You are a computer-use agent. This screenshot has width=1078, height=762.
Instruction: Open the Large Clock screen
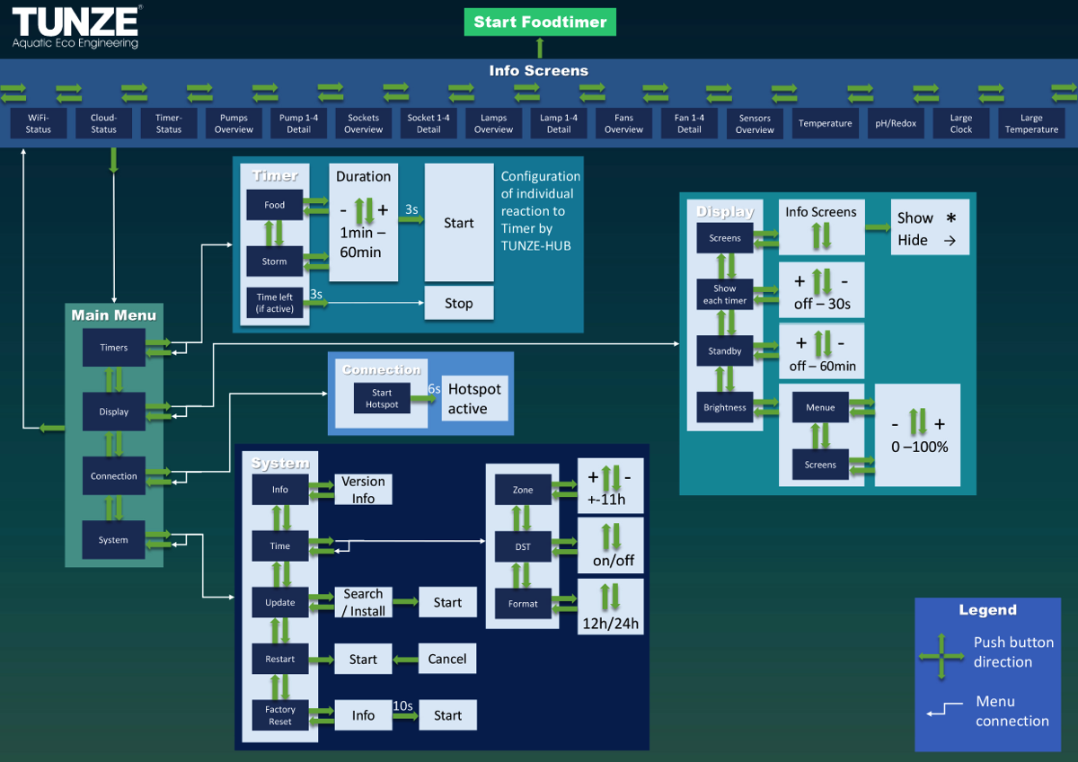961,123
